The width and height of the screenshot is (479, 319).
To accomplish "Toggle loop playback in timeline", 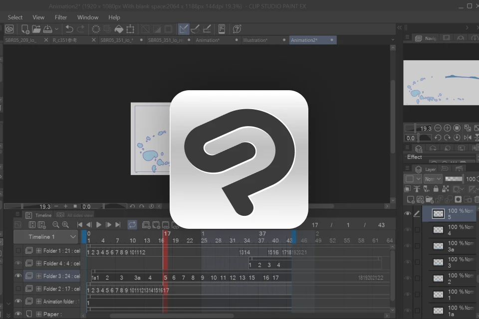I will point(132,225).
